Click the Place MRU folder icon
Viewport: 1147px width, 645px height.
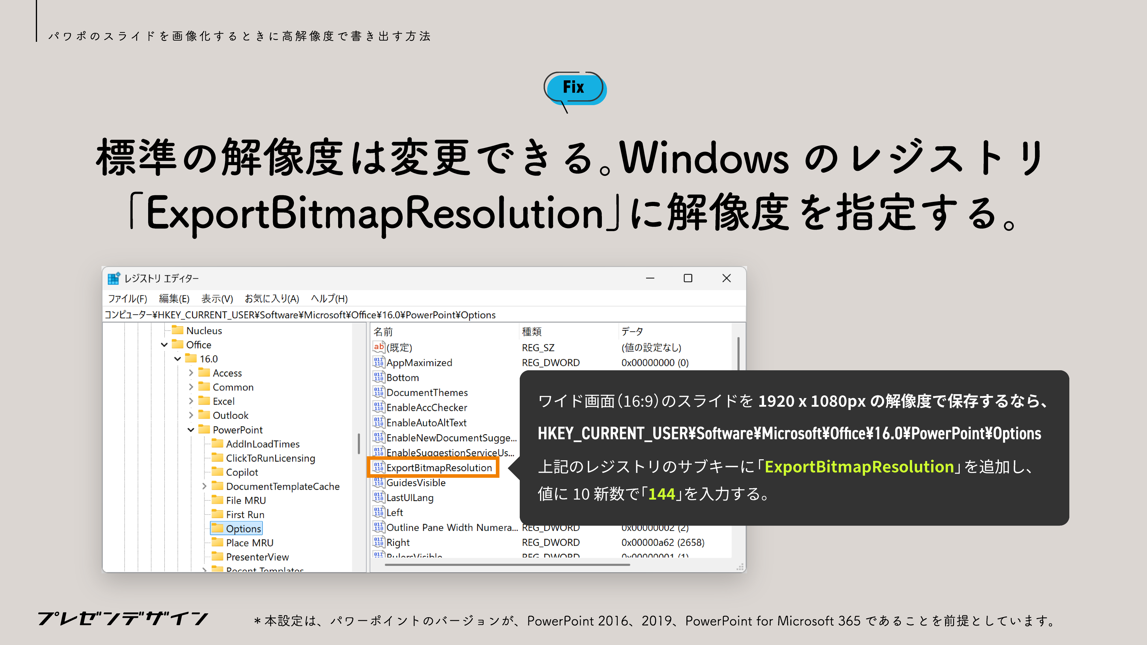[x=218, y=543]
